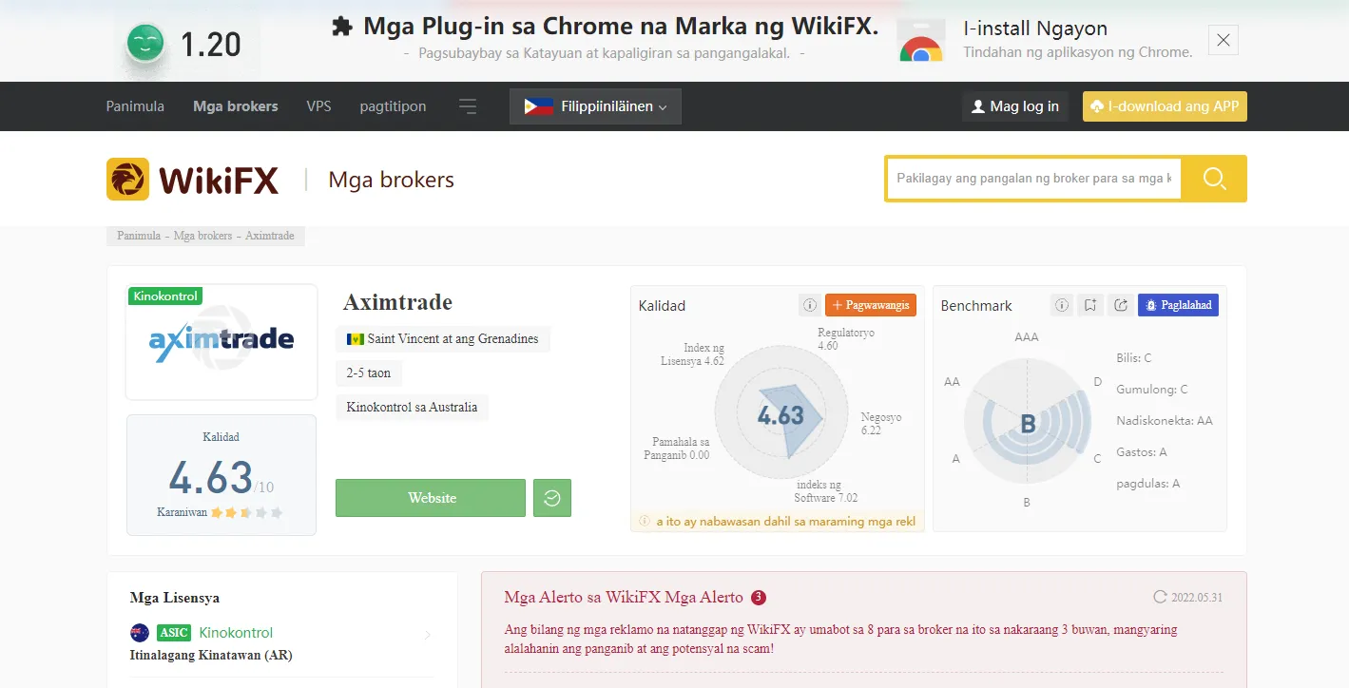Expand the ASIC Kinokontrol license row arrow
1349x688 pixels.
428,635
